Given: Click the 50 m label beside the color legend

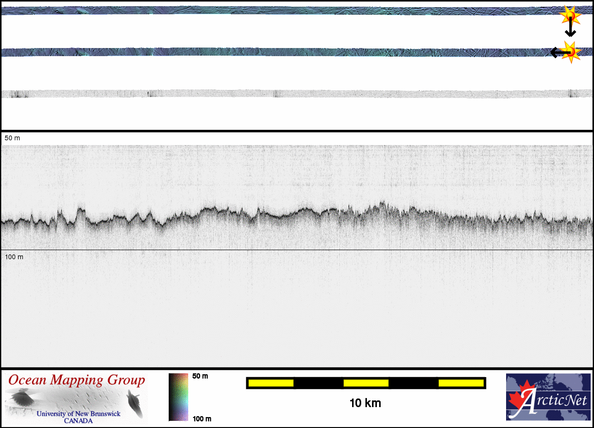Looking at the screenshot, I should point(200,376).
